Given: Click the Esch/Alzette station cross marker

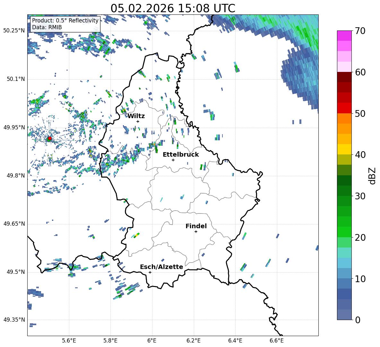Looking at the screenshot, I should pyautogui.click(x=150, y=272).
